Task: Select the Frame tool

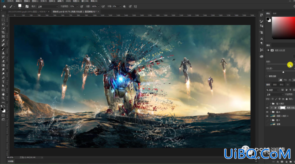Action: tap(3, 36)
